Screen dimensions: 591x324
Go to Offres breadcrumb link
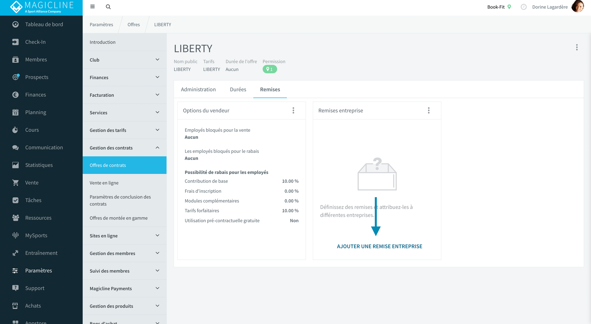click(134, 24)
